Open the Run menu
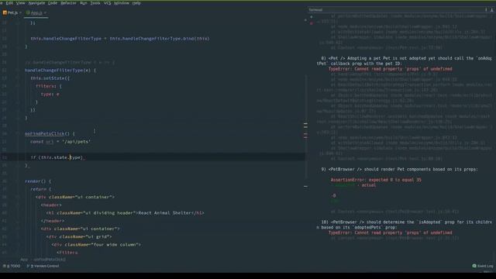 pos(84,3)
